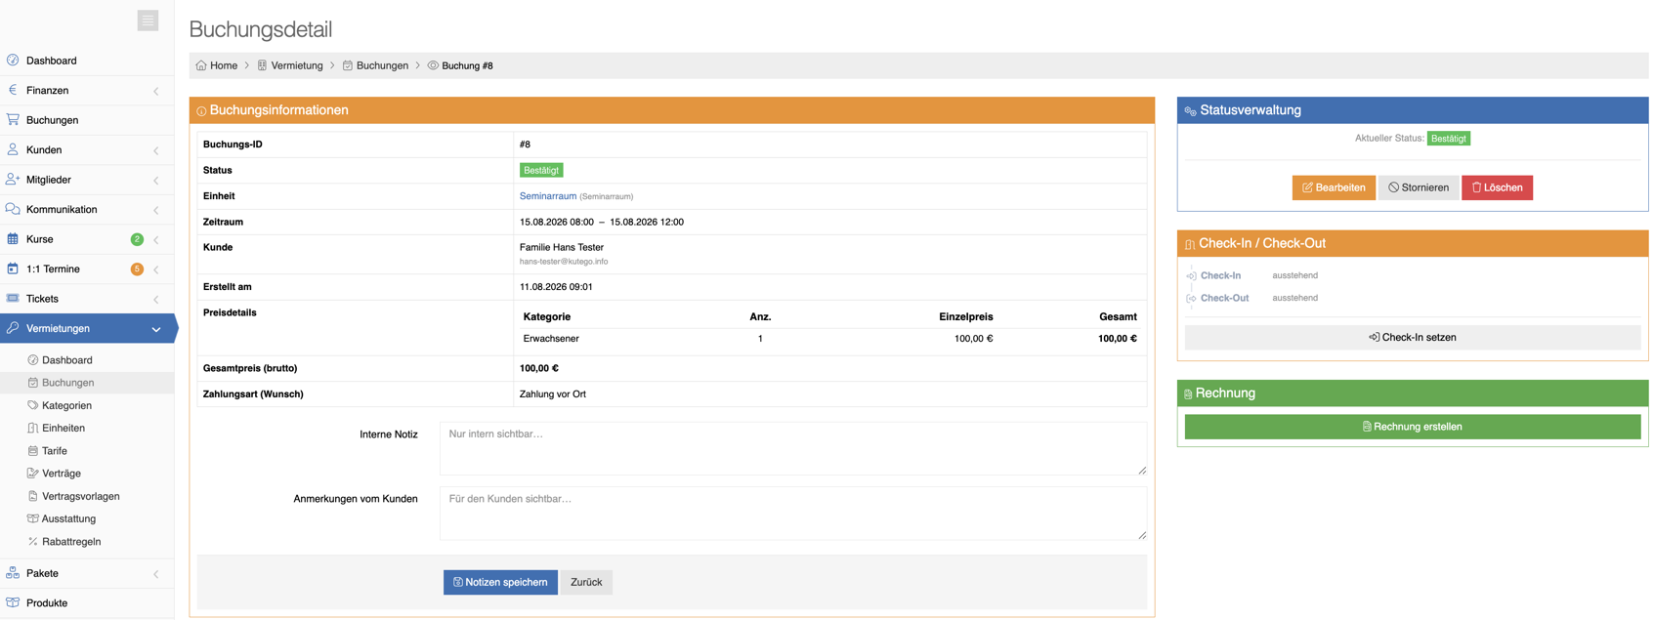The image size is (1654, 620).
Task: Click the Produkte box icon
Action: [x=13, y=603]
